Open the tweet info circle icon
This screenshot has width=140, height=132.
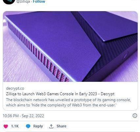pyautogui.click(x=135, y=116)
